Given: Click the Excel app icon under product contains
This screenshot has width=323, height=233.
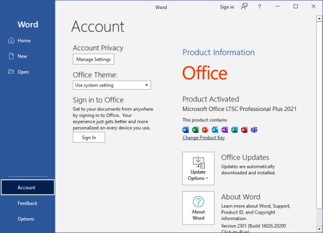Looking at the screenshot, I should (x=195, y=130).
